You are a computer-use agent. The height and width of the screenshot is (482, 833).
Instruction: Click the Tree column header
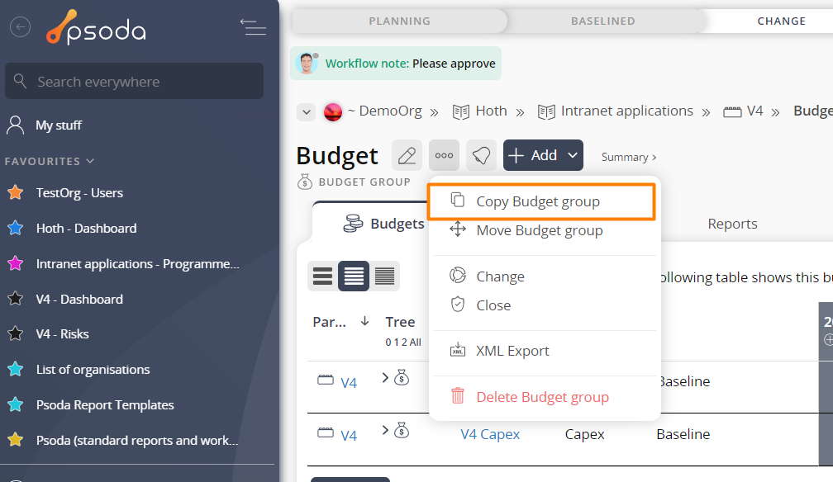[400, 322]
